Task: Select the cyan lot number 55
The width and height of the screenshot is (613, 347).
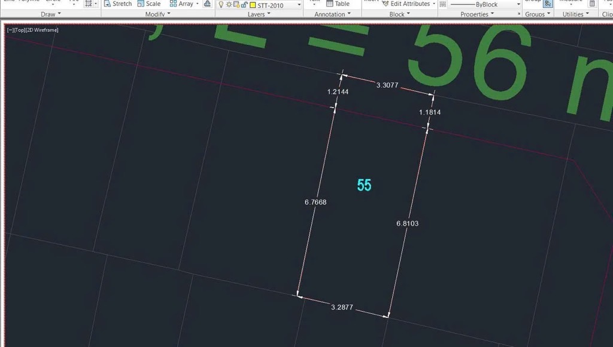Action: click(364, 185)
